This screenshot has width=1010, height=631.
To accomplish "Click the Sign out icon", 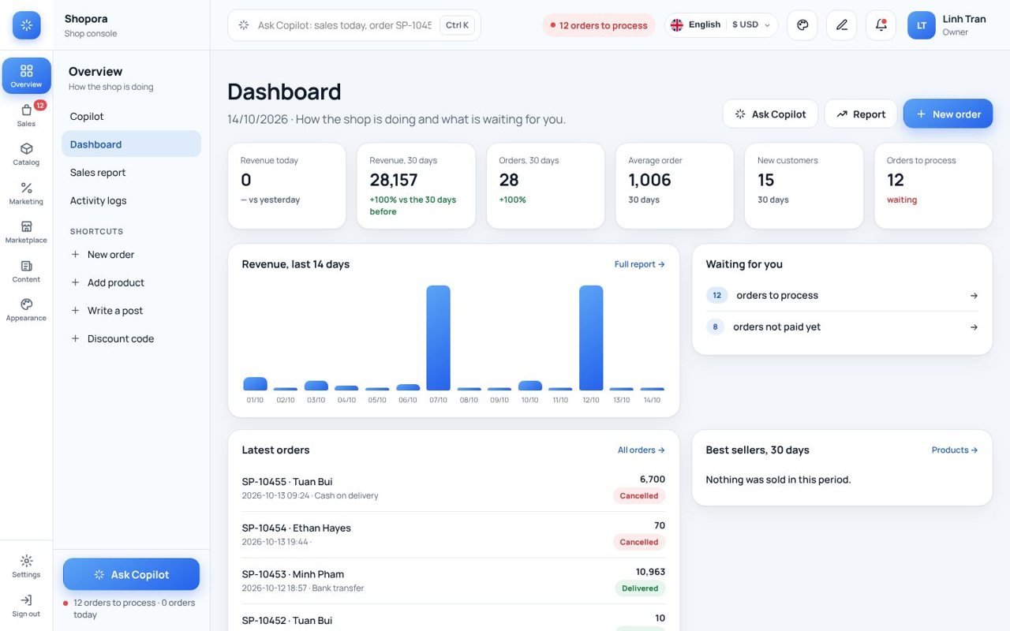I will 26,606.
